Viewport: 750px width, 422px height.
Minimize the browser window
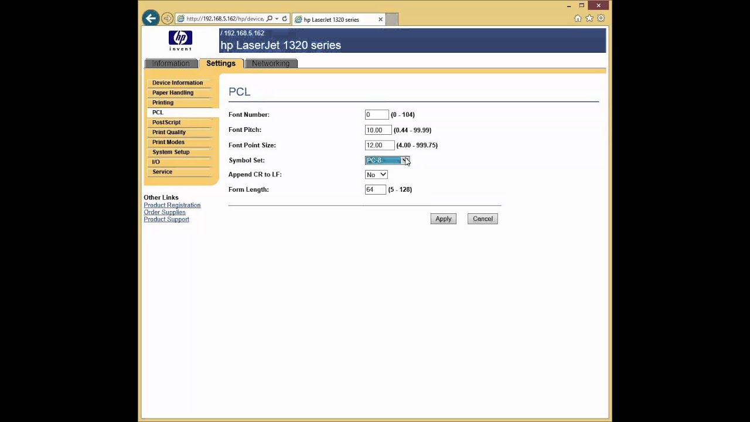(569, 6)
